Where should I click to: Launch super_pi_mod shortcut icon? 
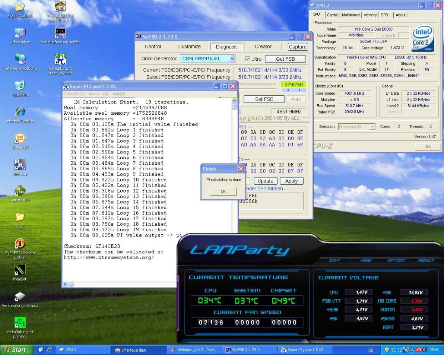[x=60, y=59]
